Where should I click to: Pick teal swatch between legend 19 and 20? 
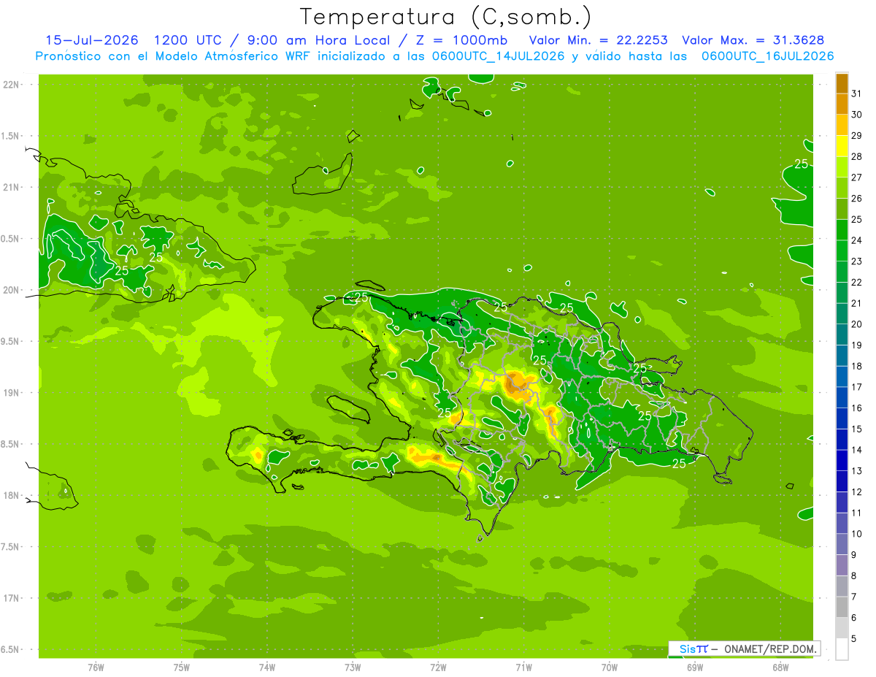coord(842,334)
